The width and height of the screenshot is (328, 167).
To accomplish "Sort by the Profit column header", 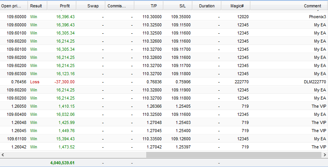I will (62, 6).
